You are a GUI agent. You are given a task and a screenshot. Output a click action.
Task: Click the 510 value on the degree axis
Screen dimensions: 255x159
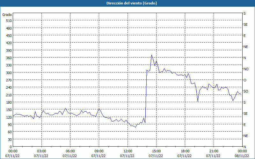point(9,21)
